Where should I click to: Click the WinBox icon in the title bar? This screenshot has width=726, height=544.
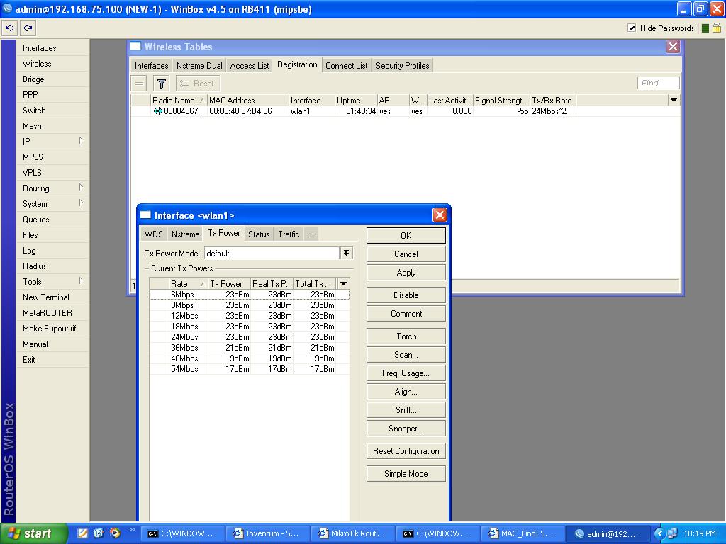pos(6,8)
